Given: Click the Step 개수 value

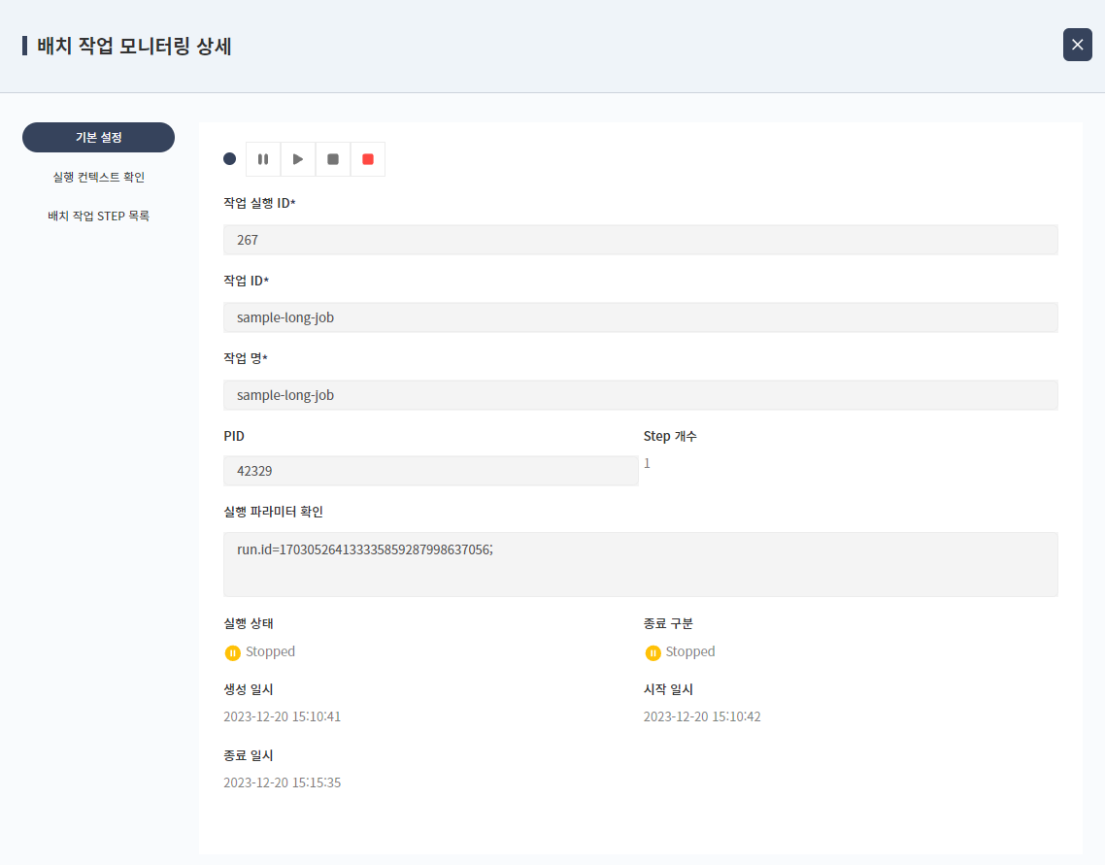Looking at the screenshot, I should (647, 464).
